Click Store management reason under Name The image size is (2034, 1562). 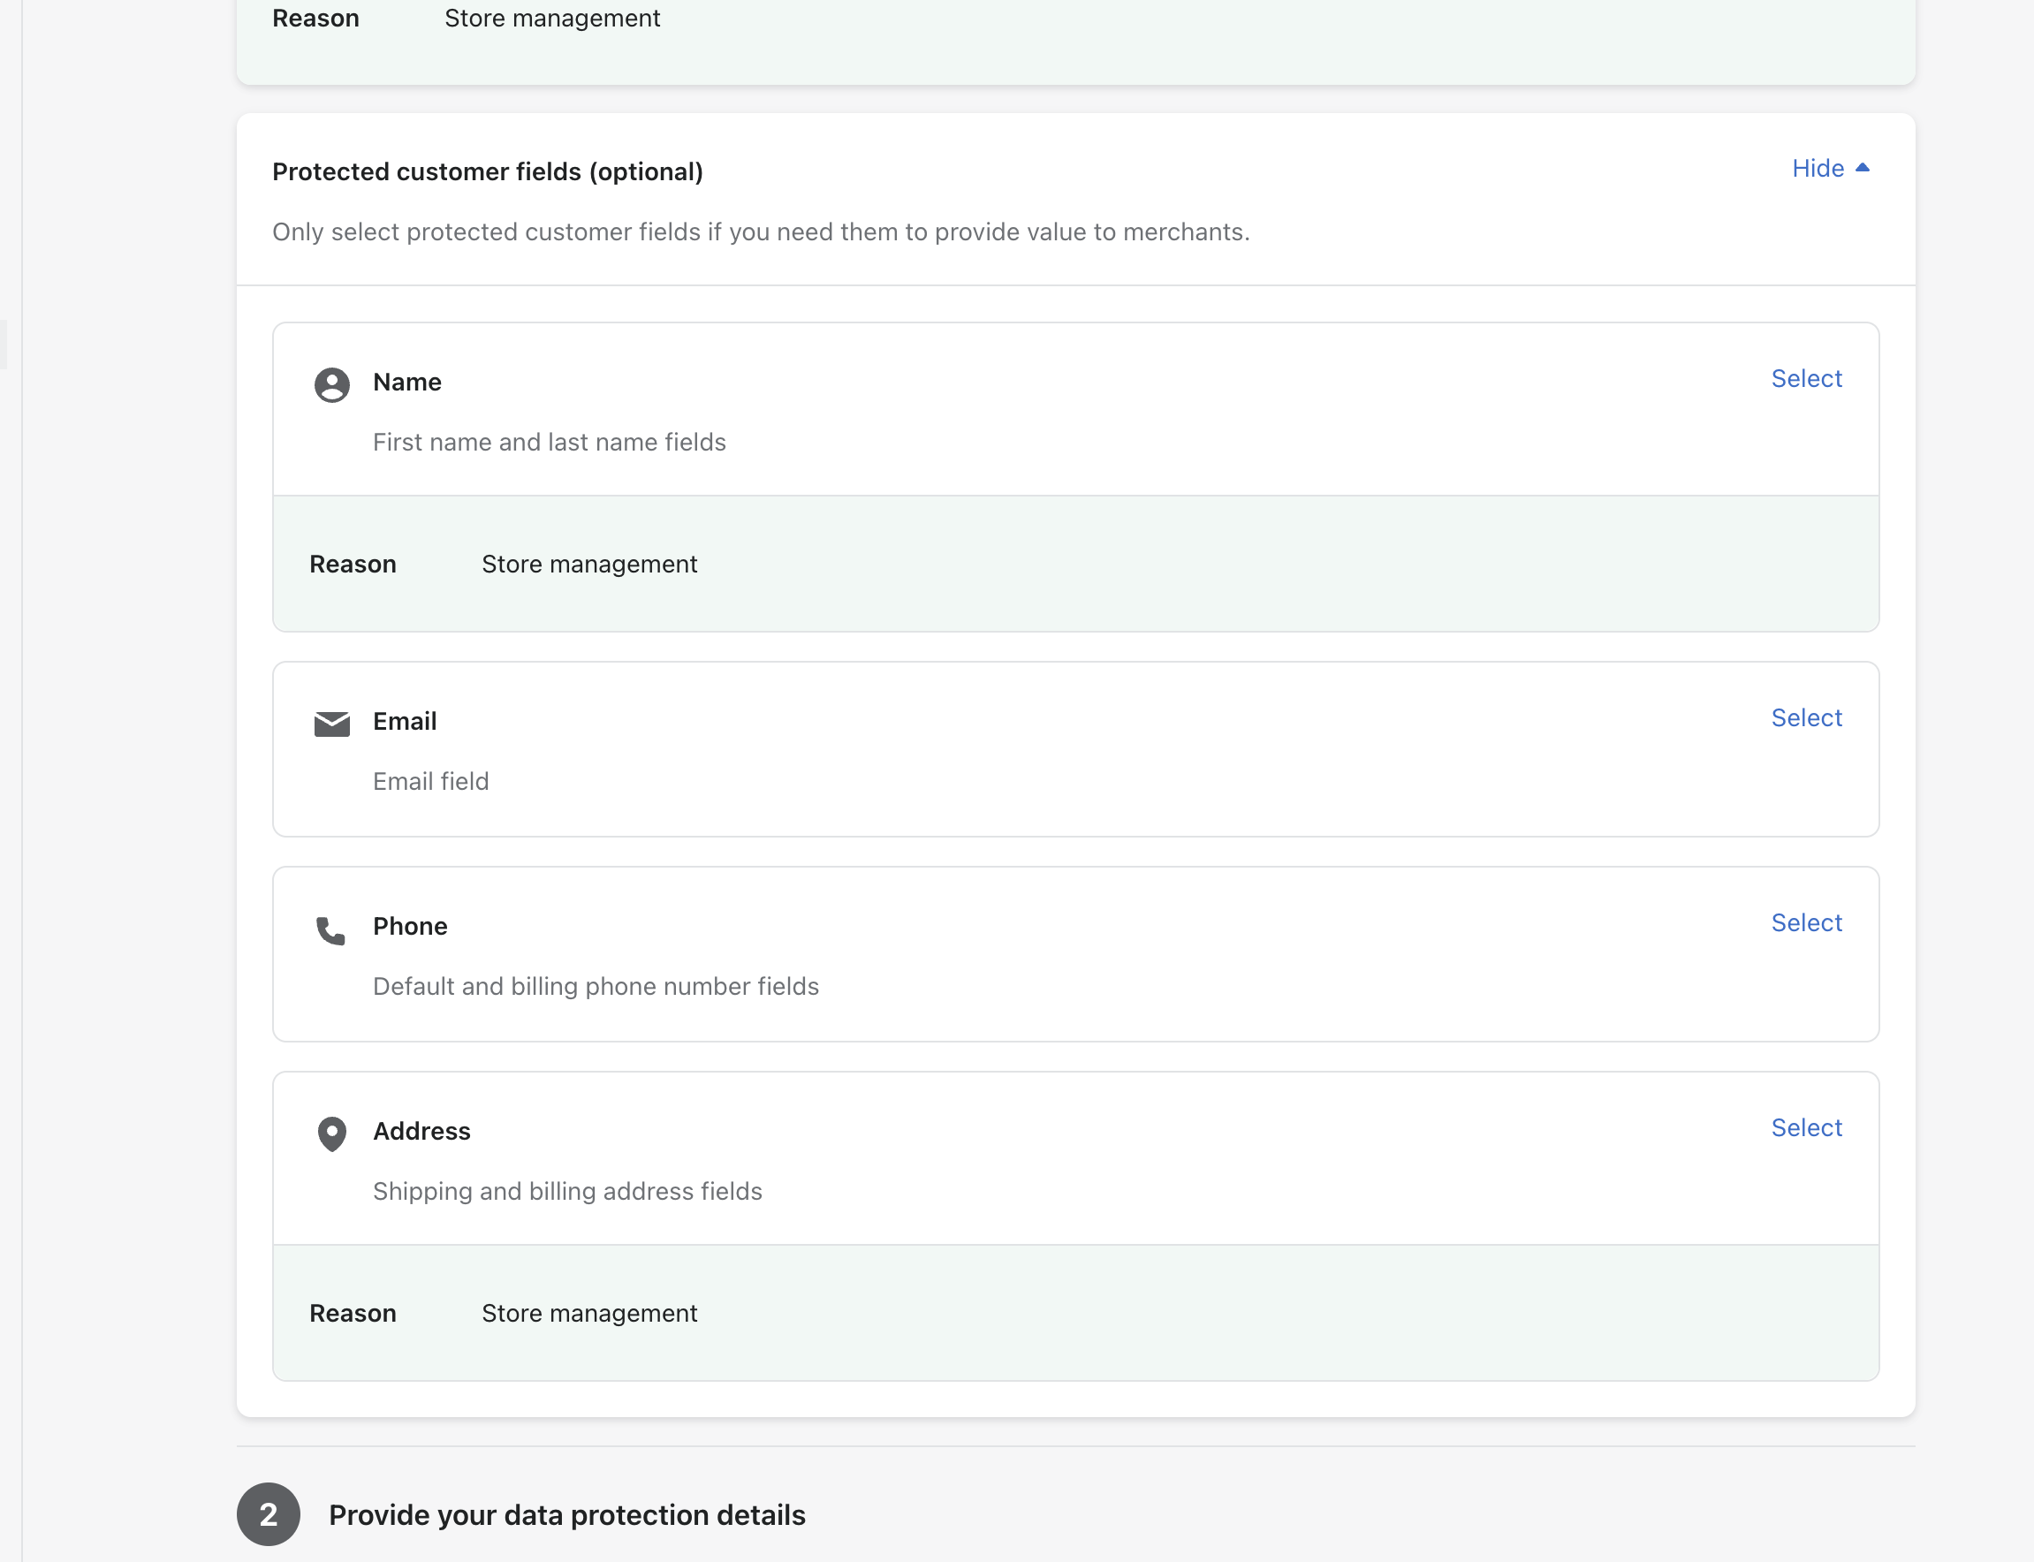point(589,565)
